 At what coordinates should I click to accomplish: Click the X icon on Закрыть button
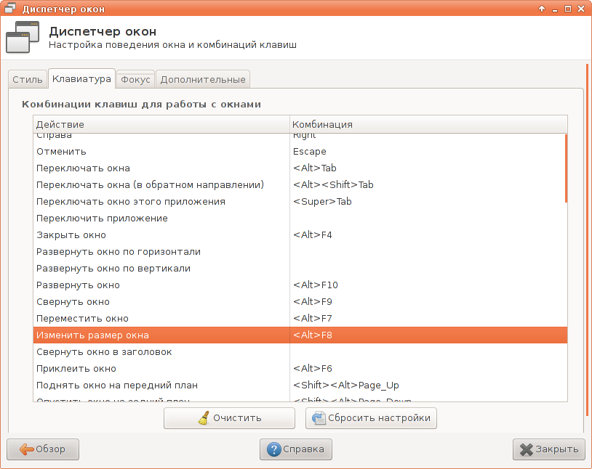(527, 449)
